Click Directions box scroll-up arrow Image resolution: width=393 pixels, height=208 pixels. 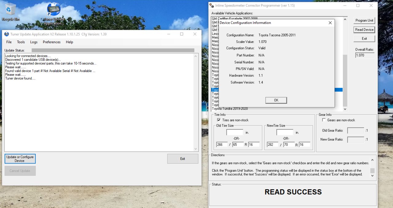tap(372, 160)
